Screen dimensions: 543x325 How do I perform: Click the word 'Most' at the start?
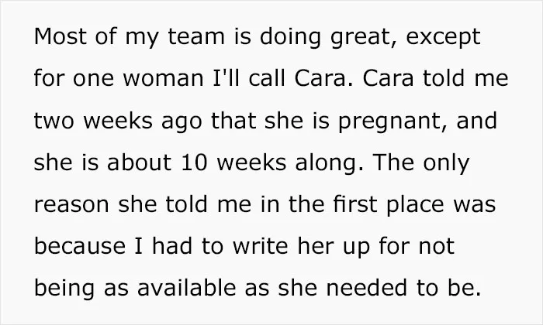tap(61, 36)
